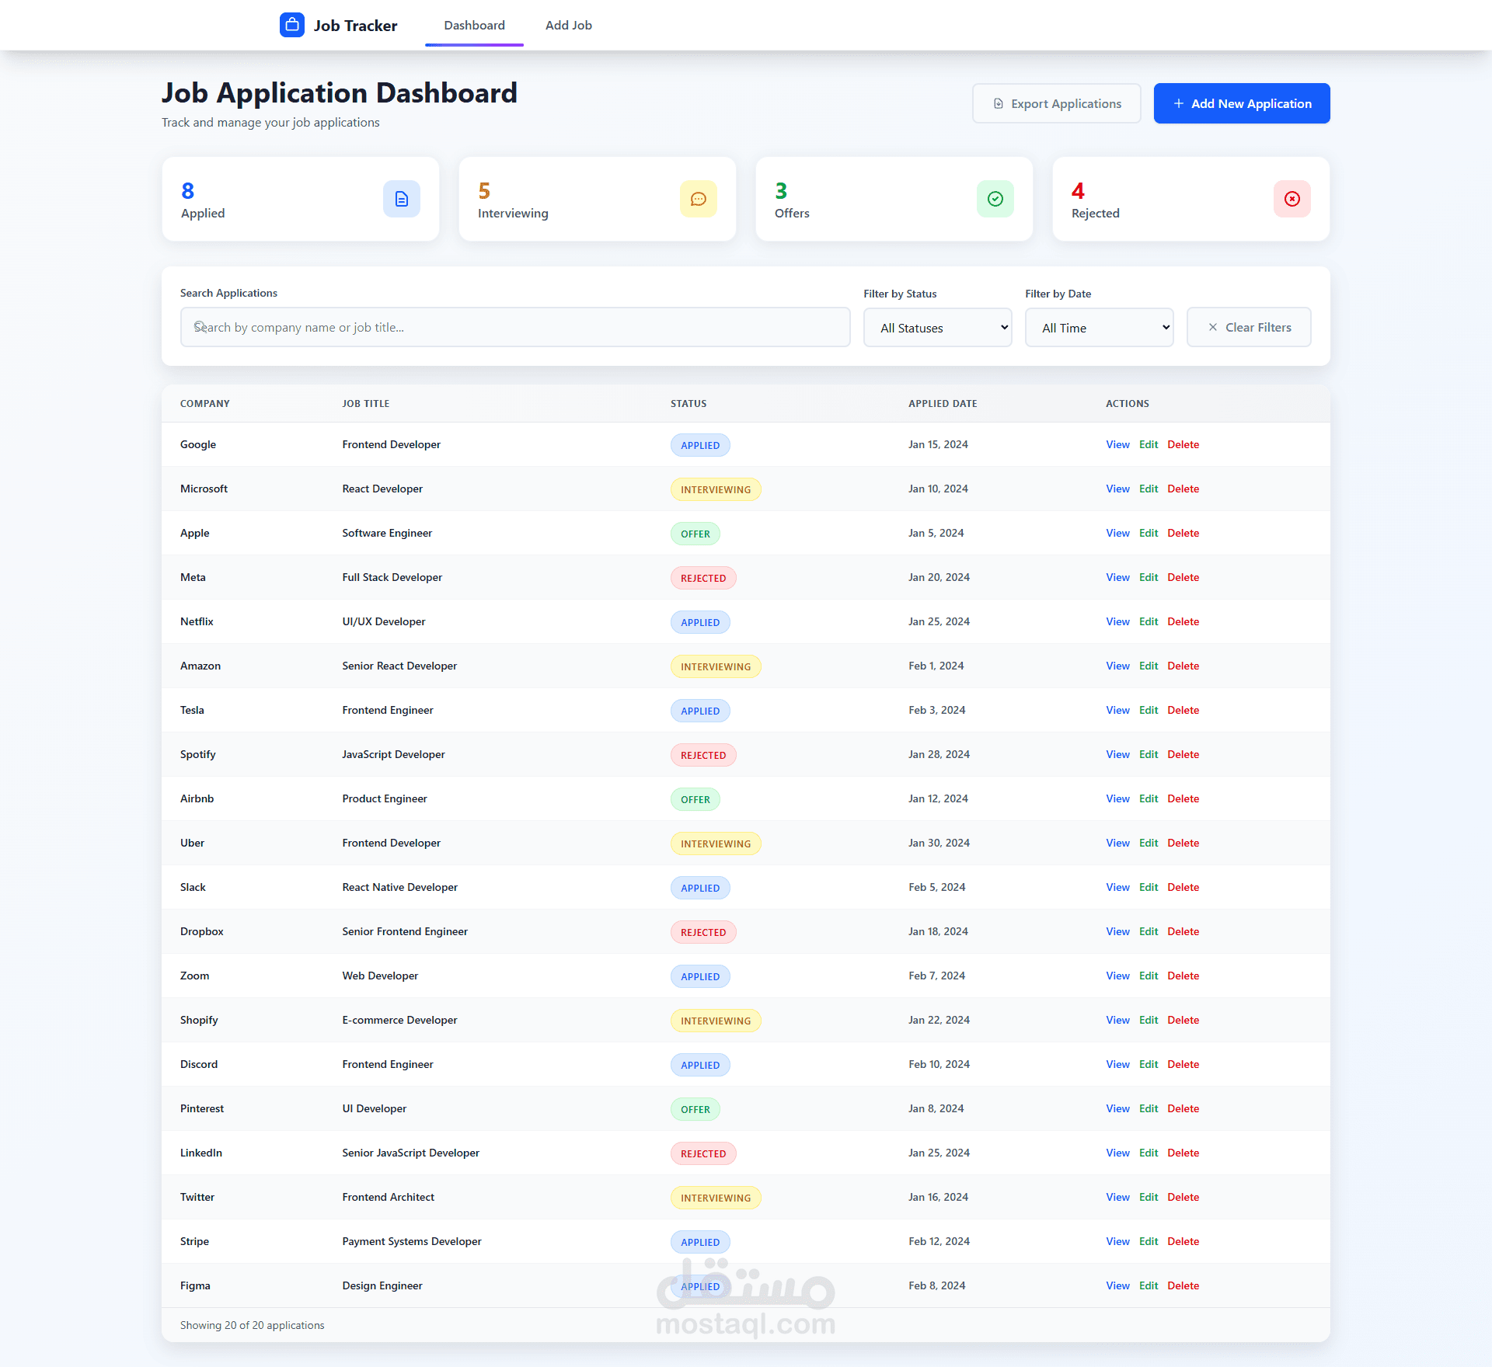Edit the Figma Design Engineer entry

pyautogui.click(x=1149, y=1285)
